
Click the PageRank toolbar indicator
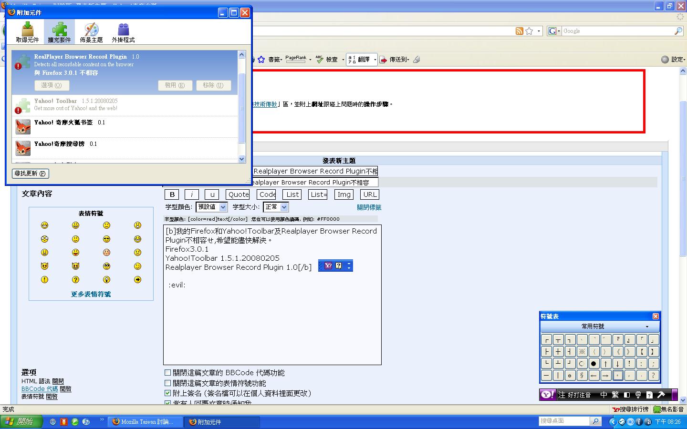[x=296, y=59]
